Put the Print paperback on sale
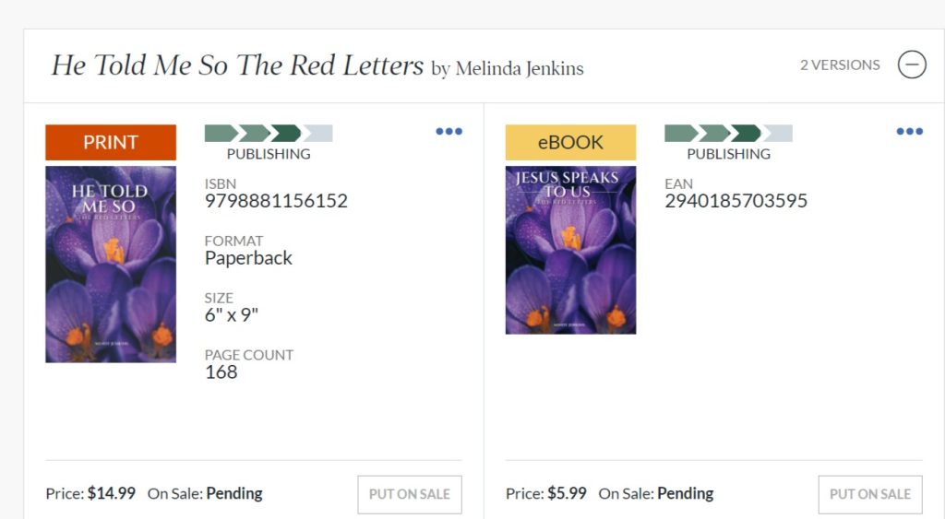The height and width of the screenshot is (519, 945). coord(409,494)
